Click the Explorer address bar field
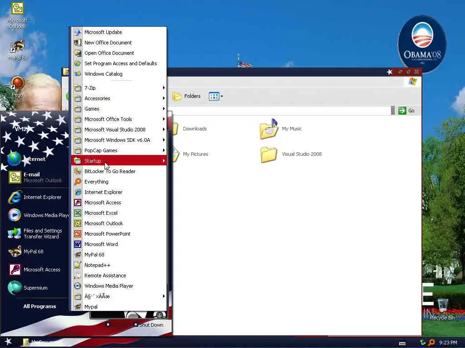The width and height of the screenshot is (465, 348). [280, 111]
